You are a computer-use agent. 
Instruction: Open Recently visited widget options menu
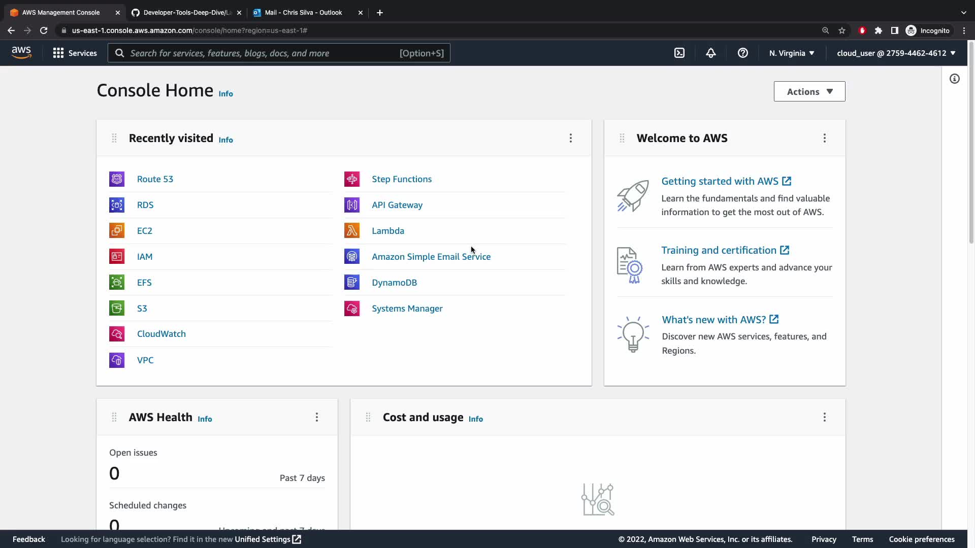coord(571,139)
